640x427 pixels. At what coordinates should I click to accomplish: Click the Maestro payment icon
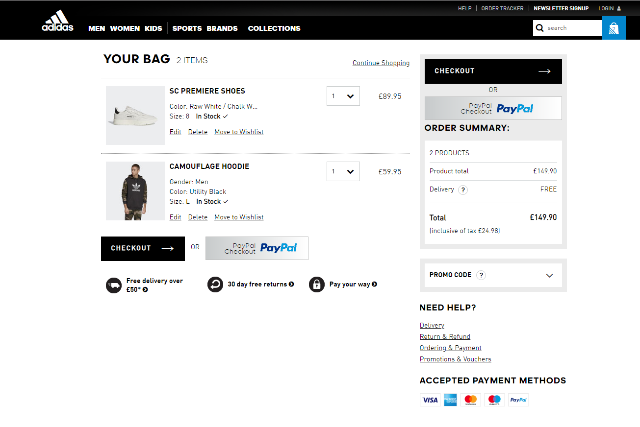494,400
